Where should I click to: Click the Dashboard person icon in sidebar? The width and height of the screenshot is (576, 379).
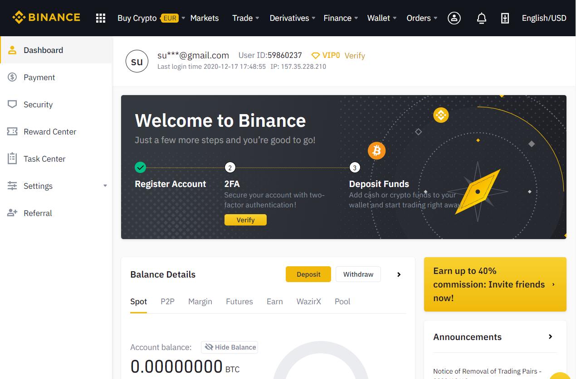tap(12, 50)
